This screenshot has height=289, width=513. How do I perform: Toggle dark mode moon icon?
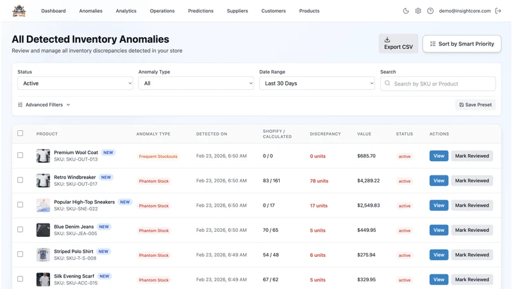[406, 11]
